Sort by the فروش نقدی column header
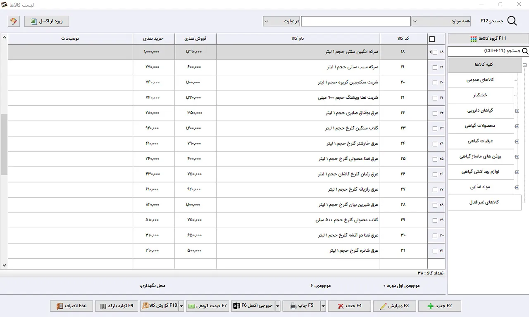The height and width of the screenshot is (317, 529). tap(195, 38)
